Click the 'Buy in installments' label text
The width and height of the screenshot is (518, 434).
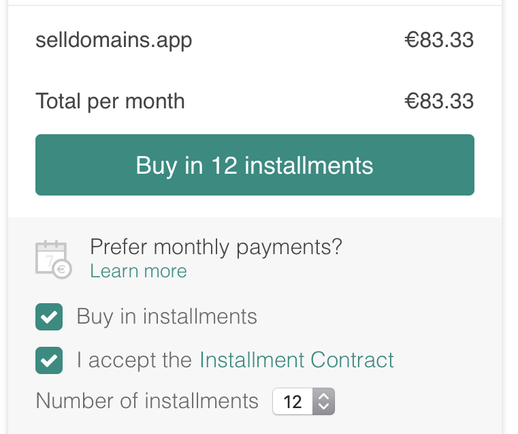point(167,317)
